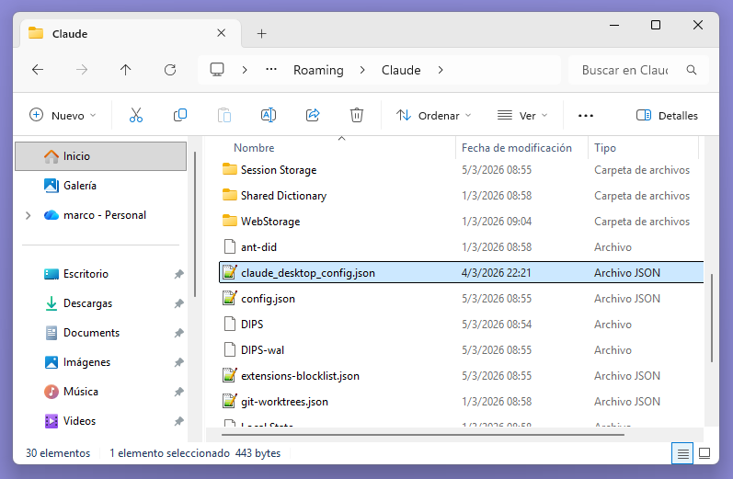
Task: Open the Ver view menu
Action: tap(522, 116)
